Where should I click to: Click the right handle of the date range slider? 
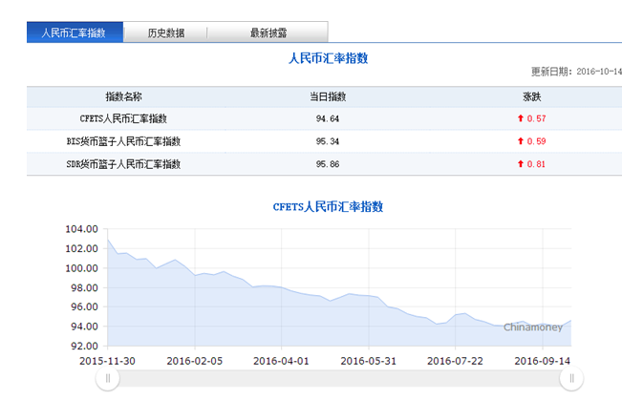(571, 379)
